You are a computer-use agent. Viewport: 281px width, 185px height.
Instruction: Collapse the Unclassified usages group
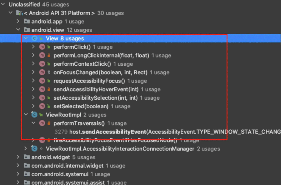coord(3,4)
